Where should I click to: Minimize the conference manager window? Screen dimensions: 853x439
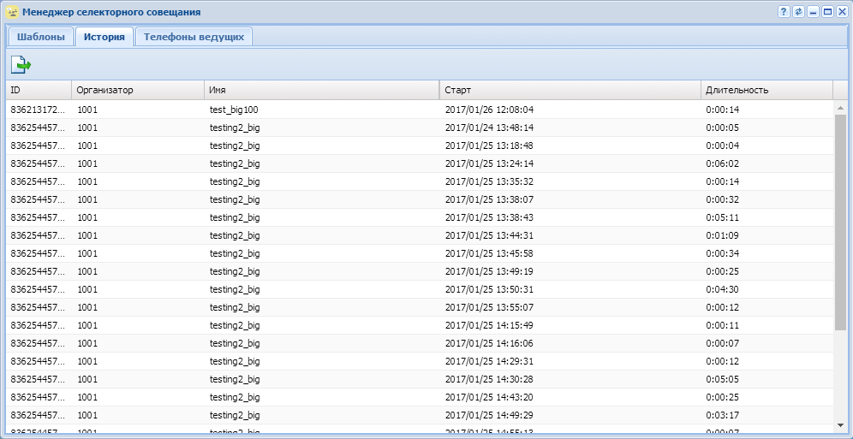coord(813,12)
